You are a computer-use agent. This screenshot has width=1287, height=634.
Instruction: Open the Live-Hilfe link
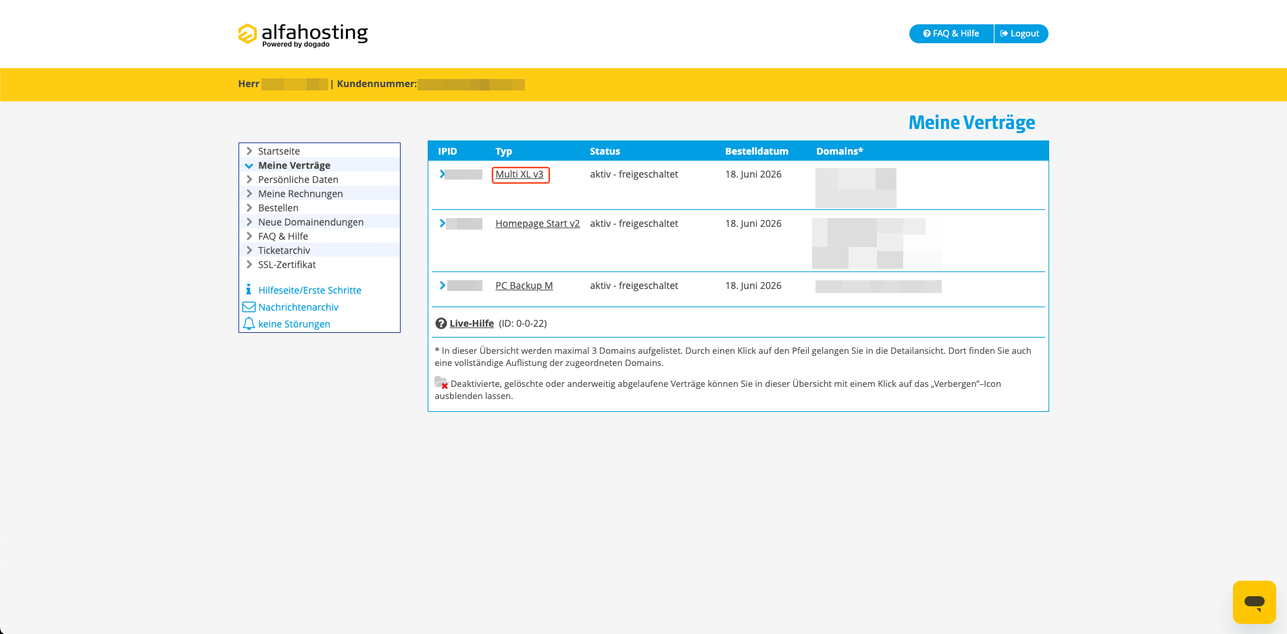tap(472, 323)
